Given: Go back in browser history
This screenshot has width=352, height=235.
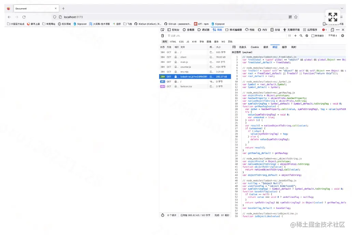Looking at the screenshot, I should pyautogui.click(x=9, y=17).
